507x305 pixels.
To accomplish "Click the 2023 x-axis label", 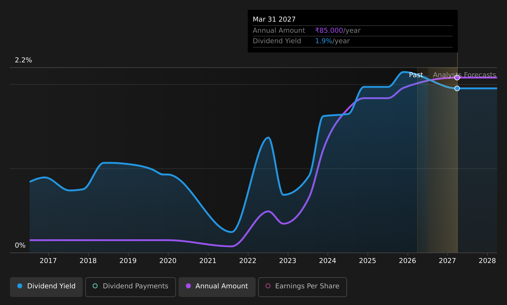I will [x=287, y=261].
